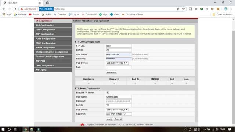Click FTP server Port ID field
235x132 pixels.
pos(119,105)
